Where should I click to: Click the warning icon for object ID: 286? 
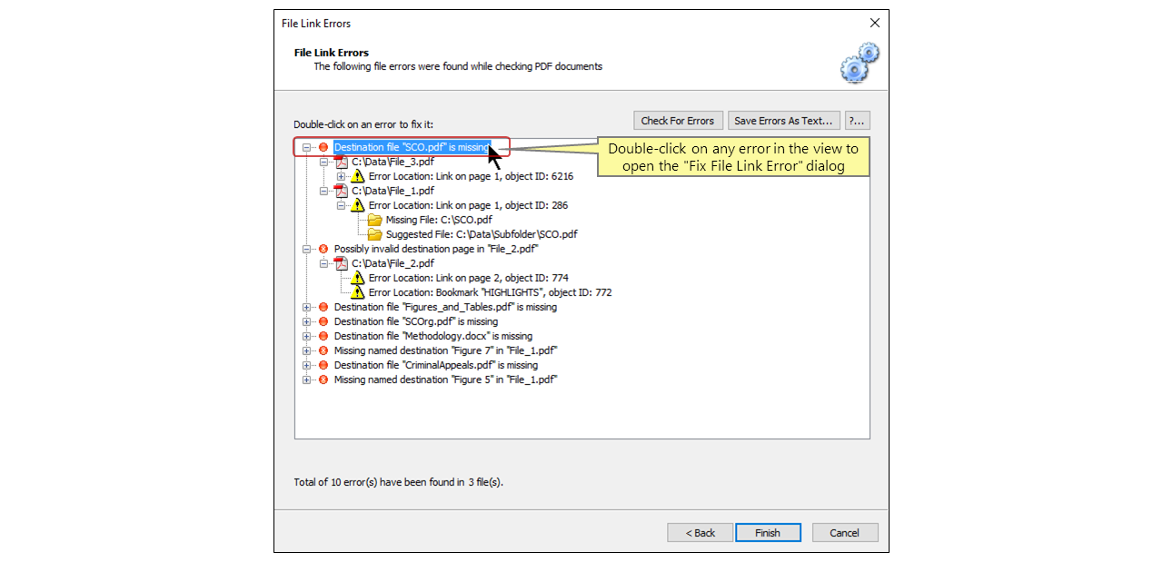pos(358,205)
